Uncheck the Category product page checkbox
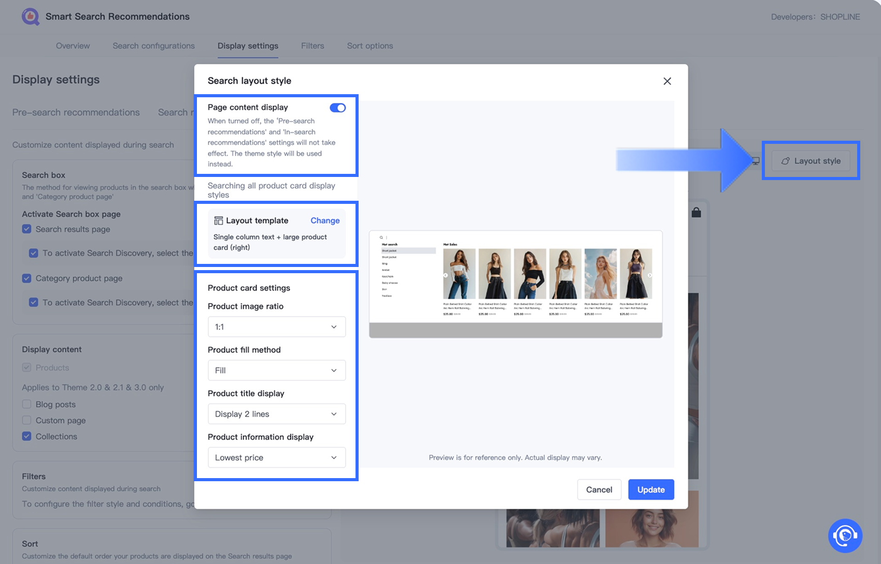Viewport: 881px width, 564px height. [27, 278]
